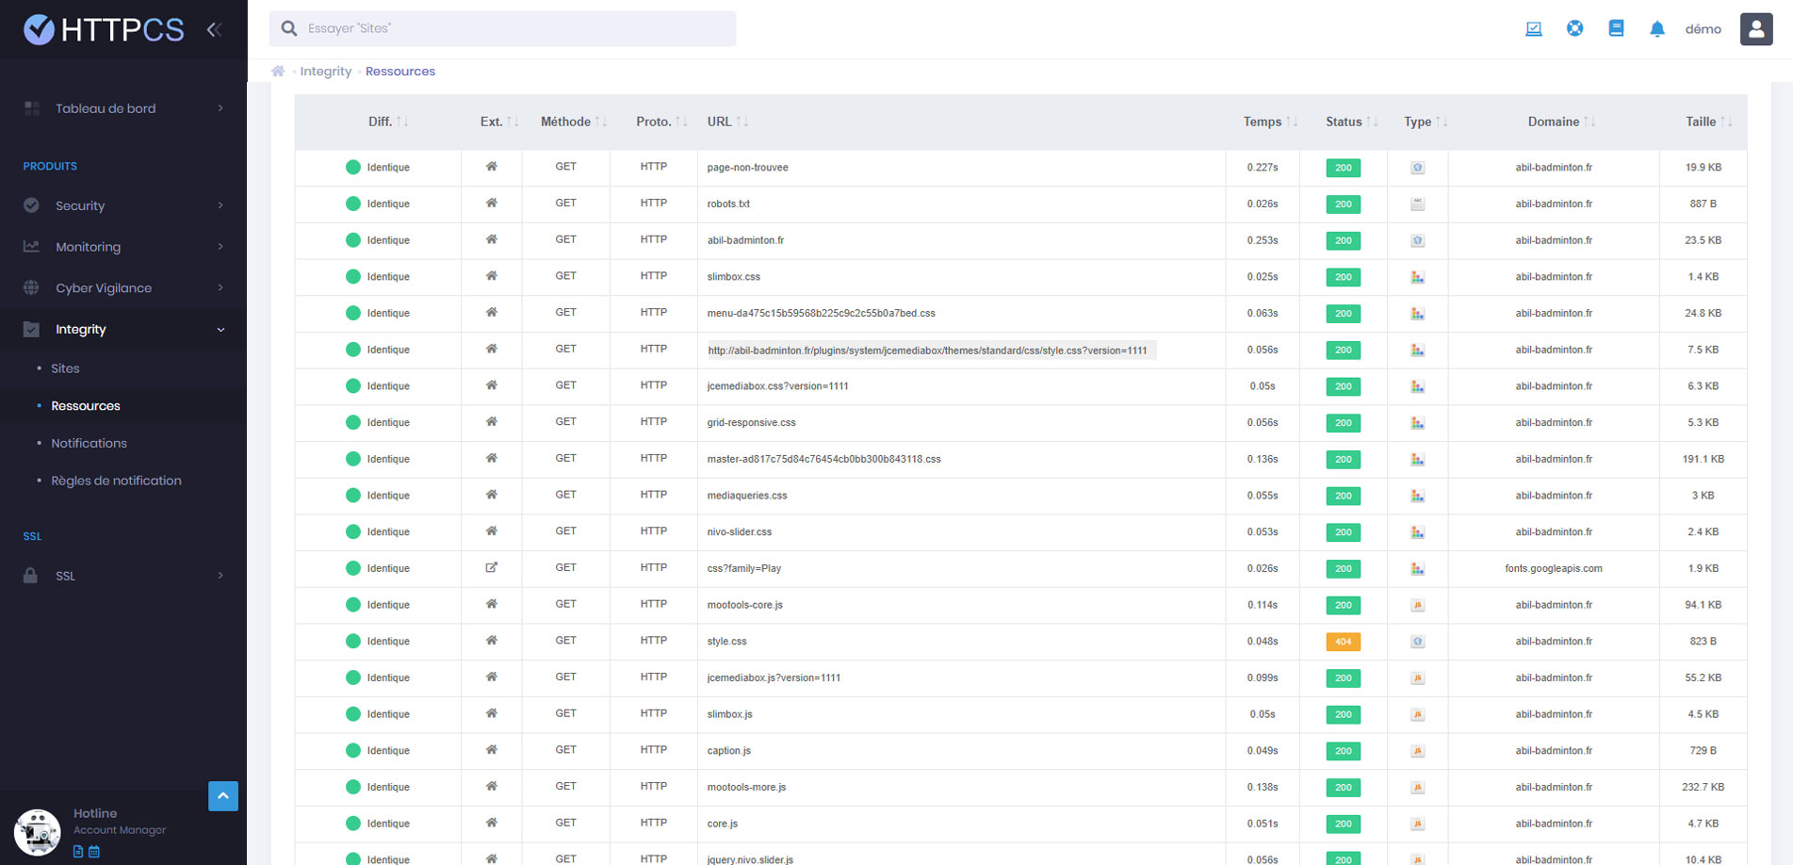Focus the Essayer "Sites" search field

click(x=503, y=28)
